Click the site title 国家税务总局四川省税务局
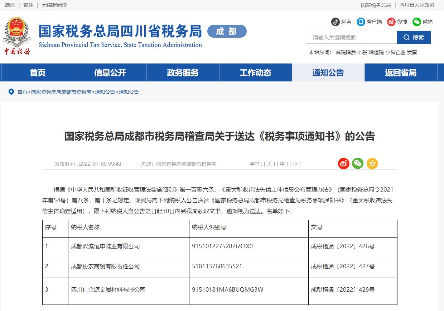This screenshot has height=311, width=444. pos(120,31)
